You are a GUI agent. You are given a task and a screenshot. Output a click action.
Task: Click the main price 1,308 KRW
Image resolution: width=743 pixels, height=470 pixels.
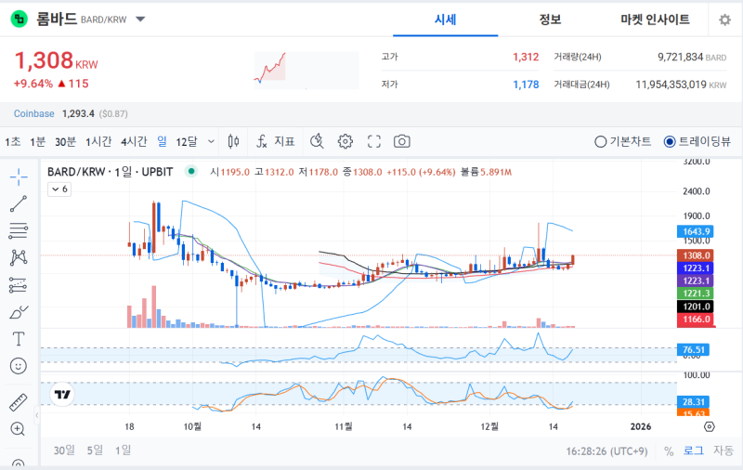coord(56,60)
